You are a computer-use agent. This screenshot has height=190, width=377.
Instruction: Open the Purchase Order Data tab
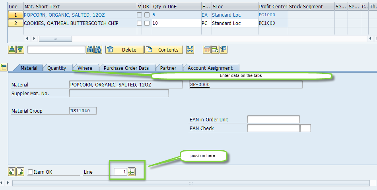(126, 68)
